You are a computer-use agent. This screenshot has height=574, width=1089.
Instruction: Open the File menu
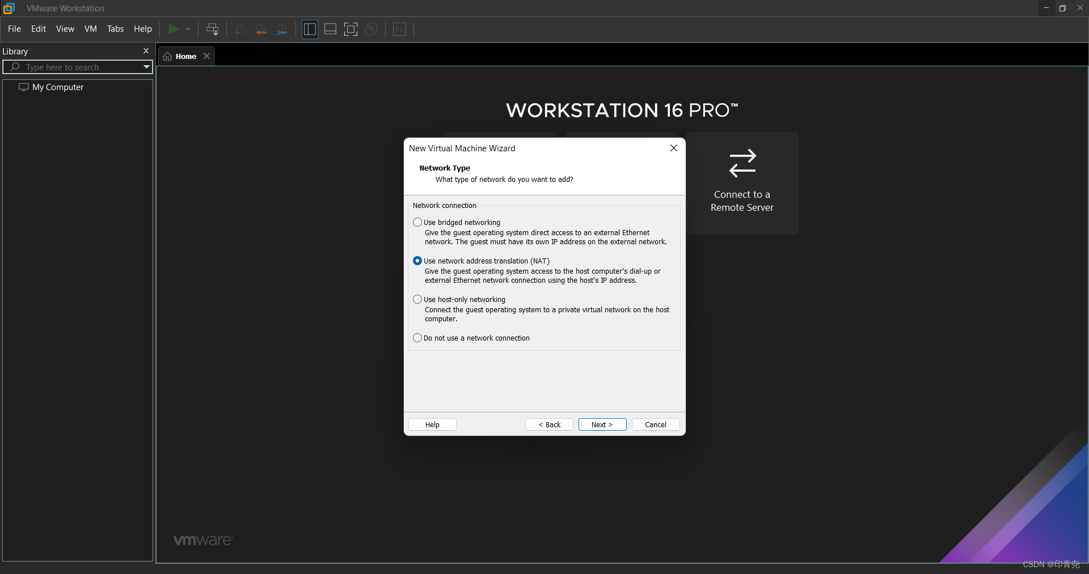[14, 29]
